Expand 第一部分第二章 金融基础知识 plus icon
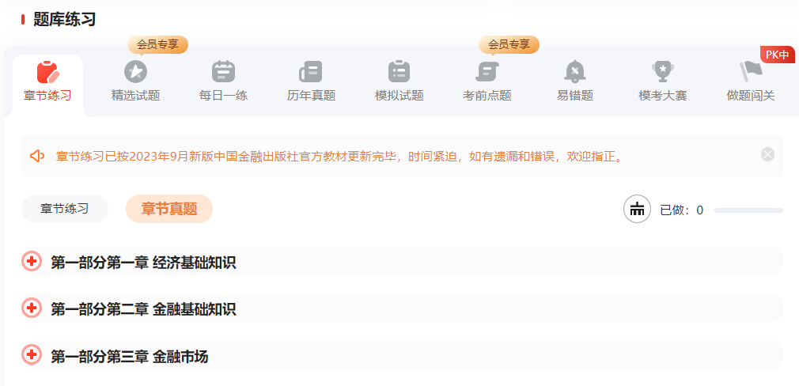The height and width of the screenshot is (386, 799). coord(32,308)
